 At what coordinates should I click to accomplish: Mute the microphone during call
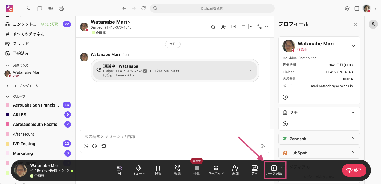pyautogui.click(x=139, y=170)
